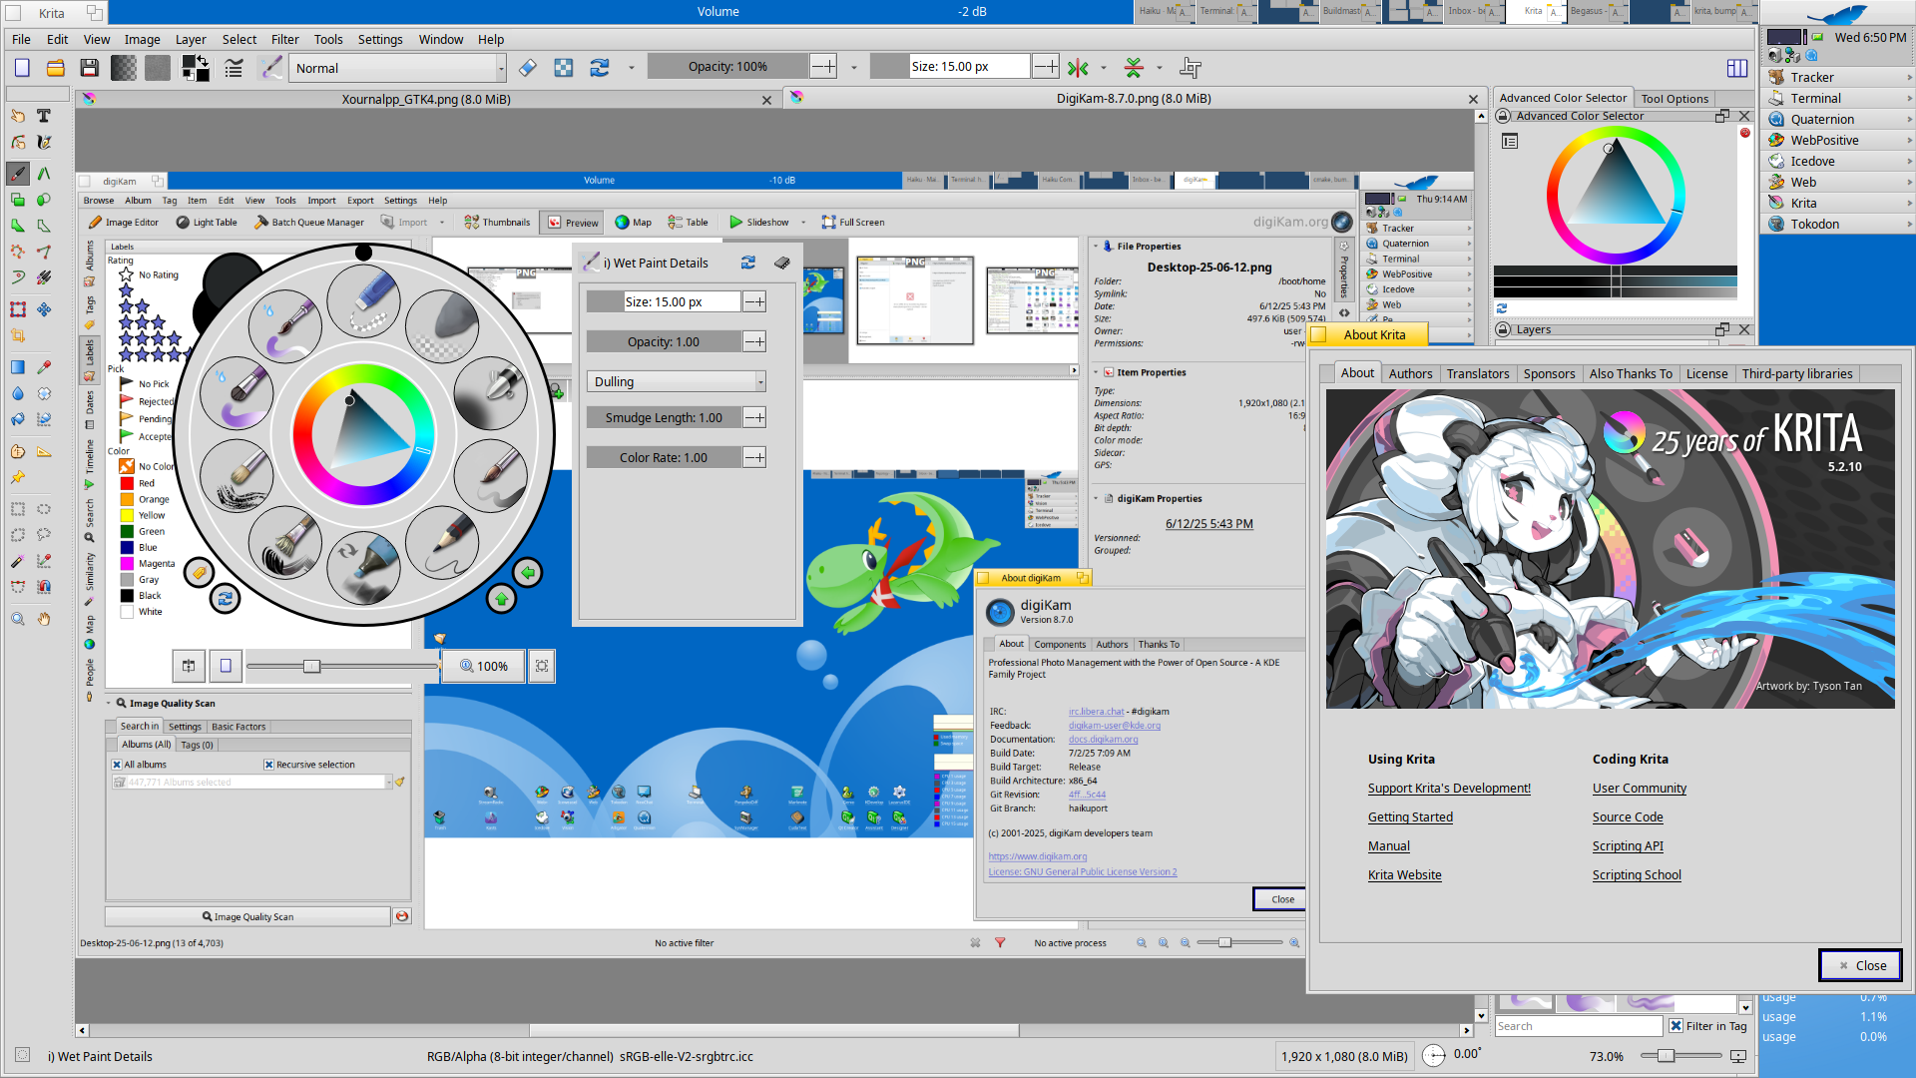This screenshot has width=1916, height=1078.
Task: Open the Dulling combo box
Action: tap(676, 381)
